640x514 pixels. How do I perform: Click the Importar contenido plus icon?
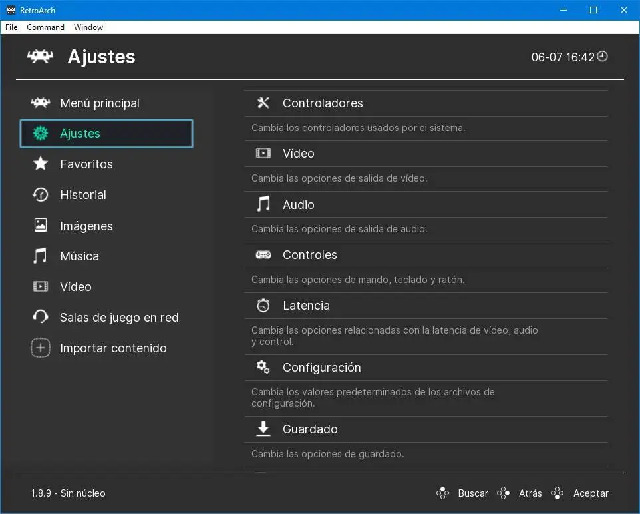41,348
